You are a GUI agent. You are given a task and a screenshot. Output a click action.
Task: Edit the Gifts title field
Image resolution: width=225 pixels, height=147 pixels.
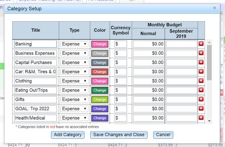coord(36,100)
